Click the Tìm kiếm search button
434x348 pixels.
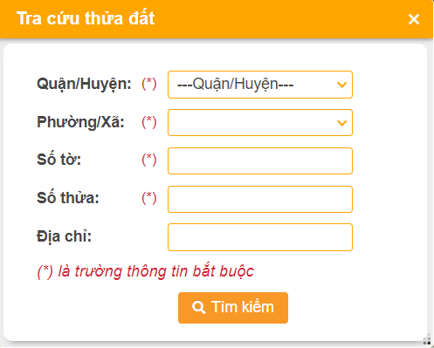coord(233,308)
